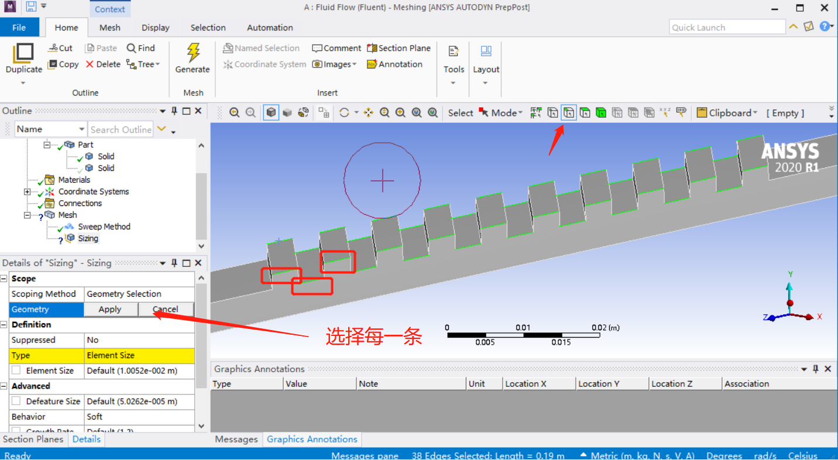Open the Layout dropdown
The image size is (838, 460).
coord(486,83)
